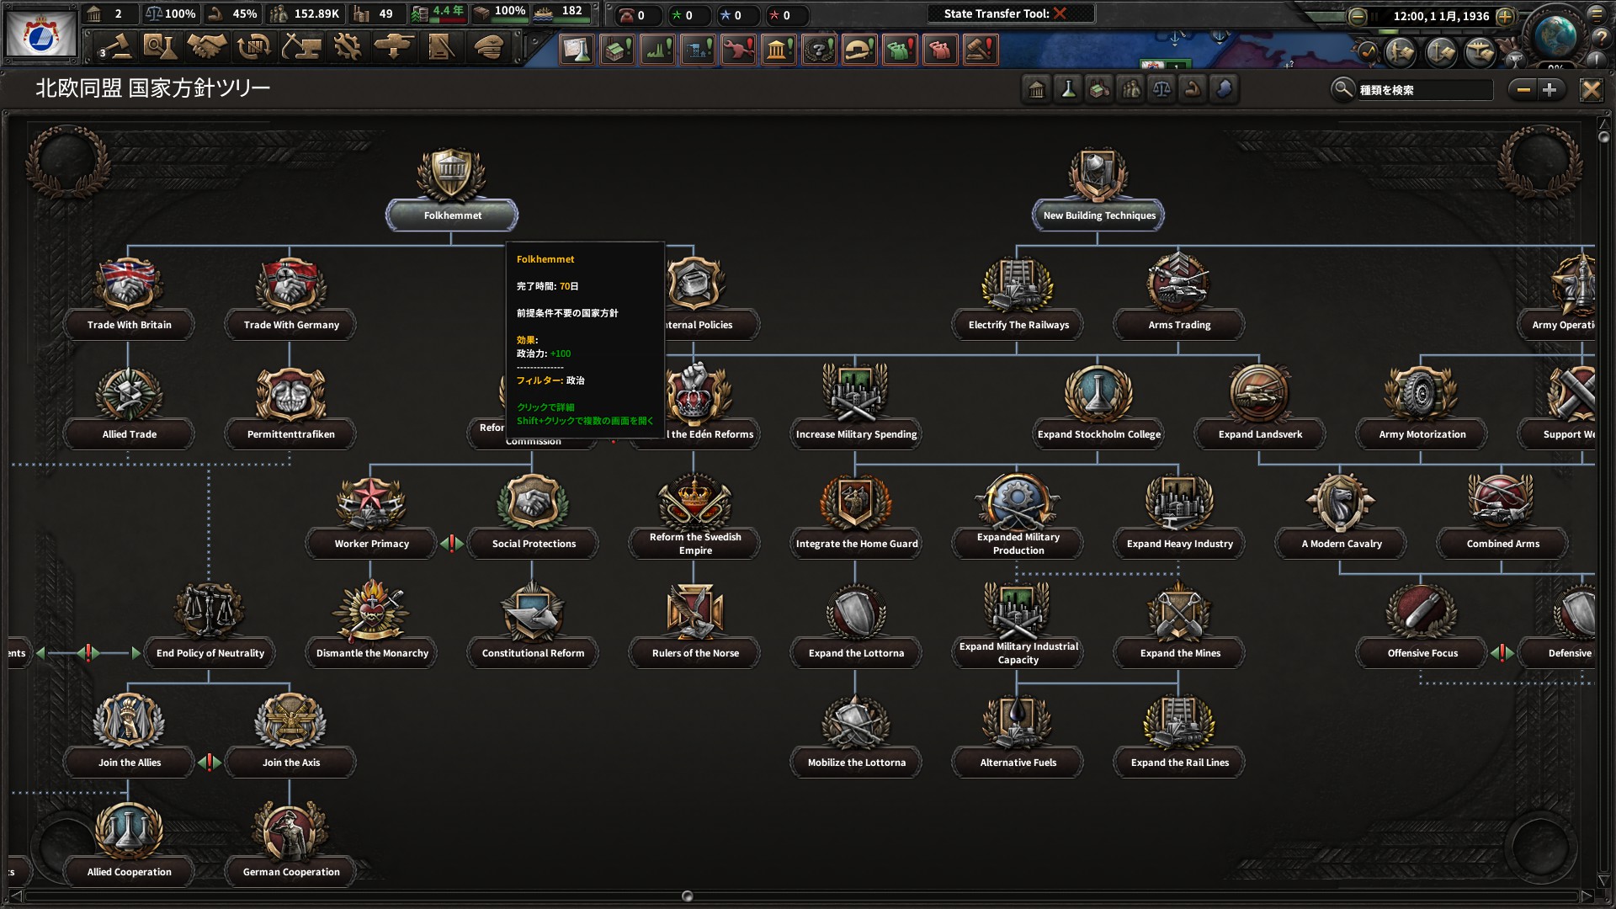Screen dimensions: 1616x909
Task: Toggle the balance scales focus filter
Action: (x=1161, y=89)
